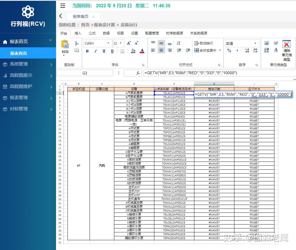Viewport: 296px width, 250px height.
Task: Select Top Align icon
Action: [153, 43]
